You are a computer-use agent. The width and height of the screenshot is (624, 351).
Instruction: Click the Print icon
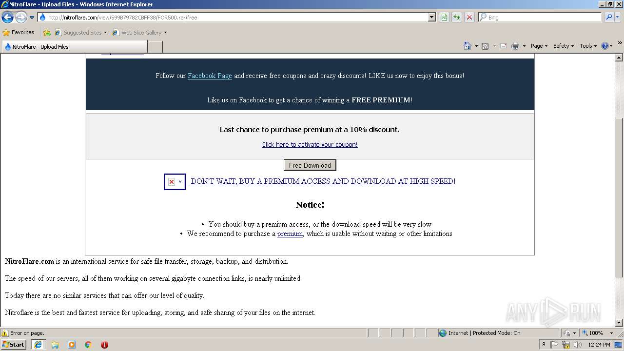tap(516, 46)
